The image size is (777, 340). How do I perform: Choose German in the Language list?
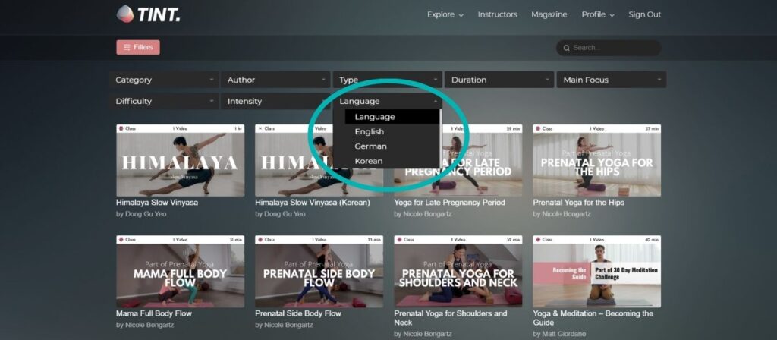click(x=370, y=146)
